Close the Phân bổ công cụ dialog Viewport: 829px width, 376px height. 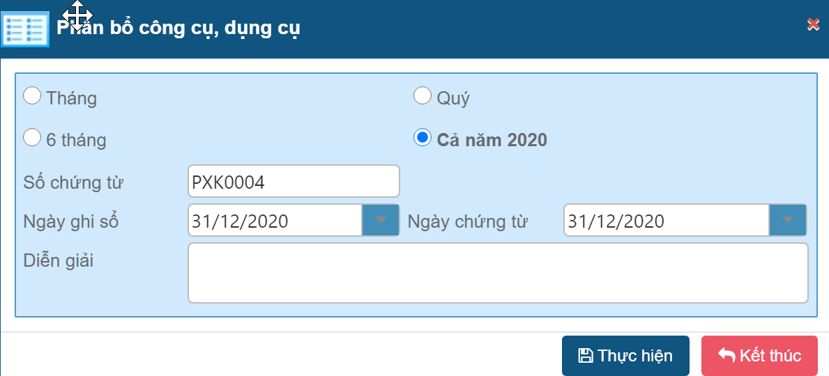(812, 24)
